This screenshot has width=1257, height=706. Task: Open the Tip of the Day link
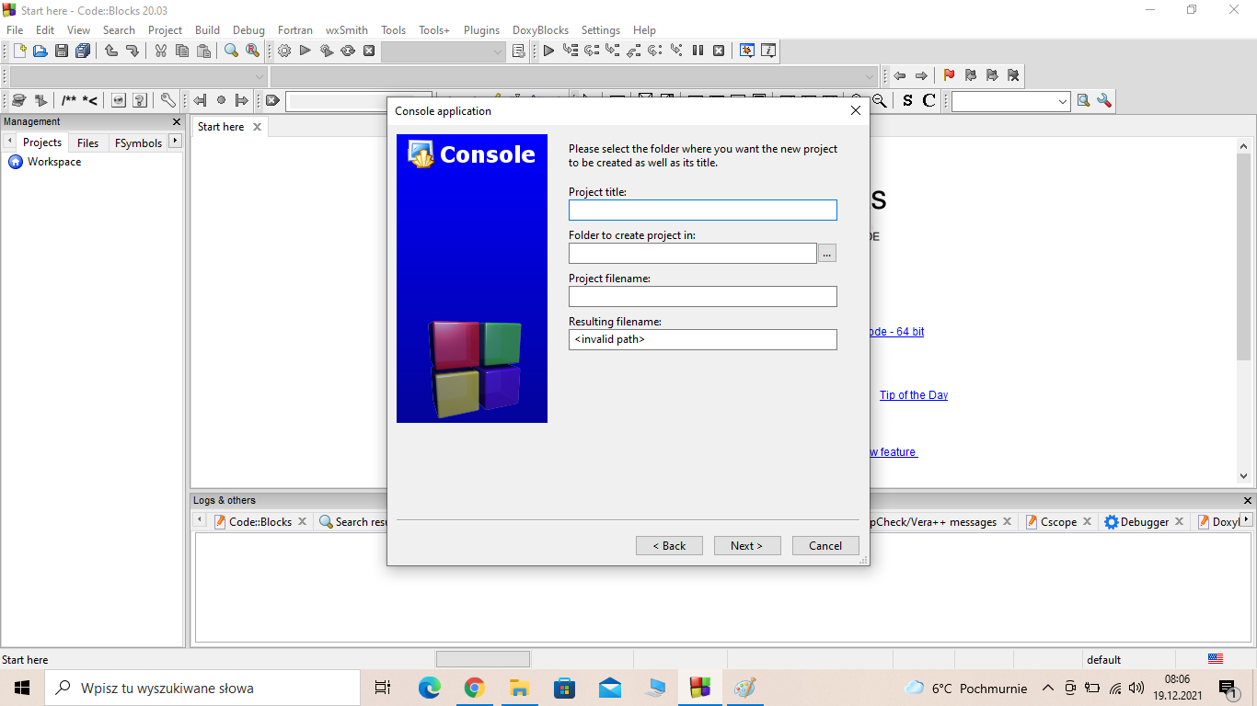coord(914,395)
